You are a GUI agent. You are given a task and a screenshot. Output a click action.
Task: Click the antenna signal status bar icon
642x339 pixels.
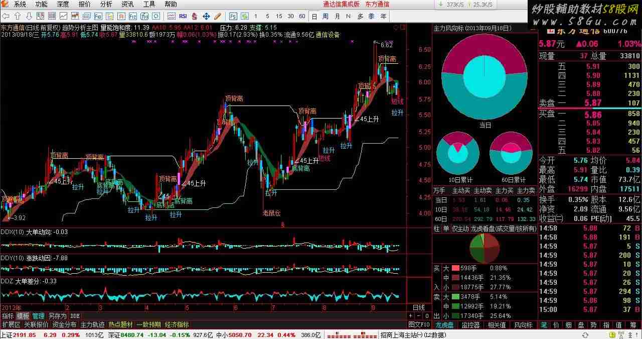point(621,335)
